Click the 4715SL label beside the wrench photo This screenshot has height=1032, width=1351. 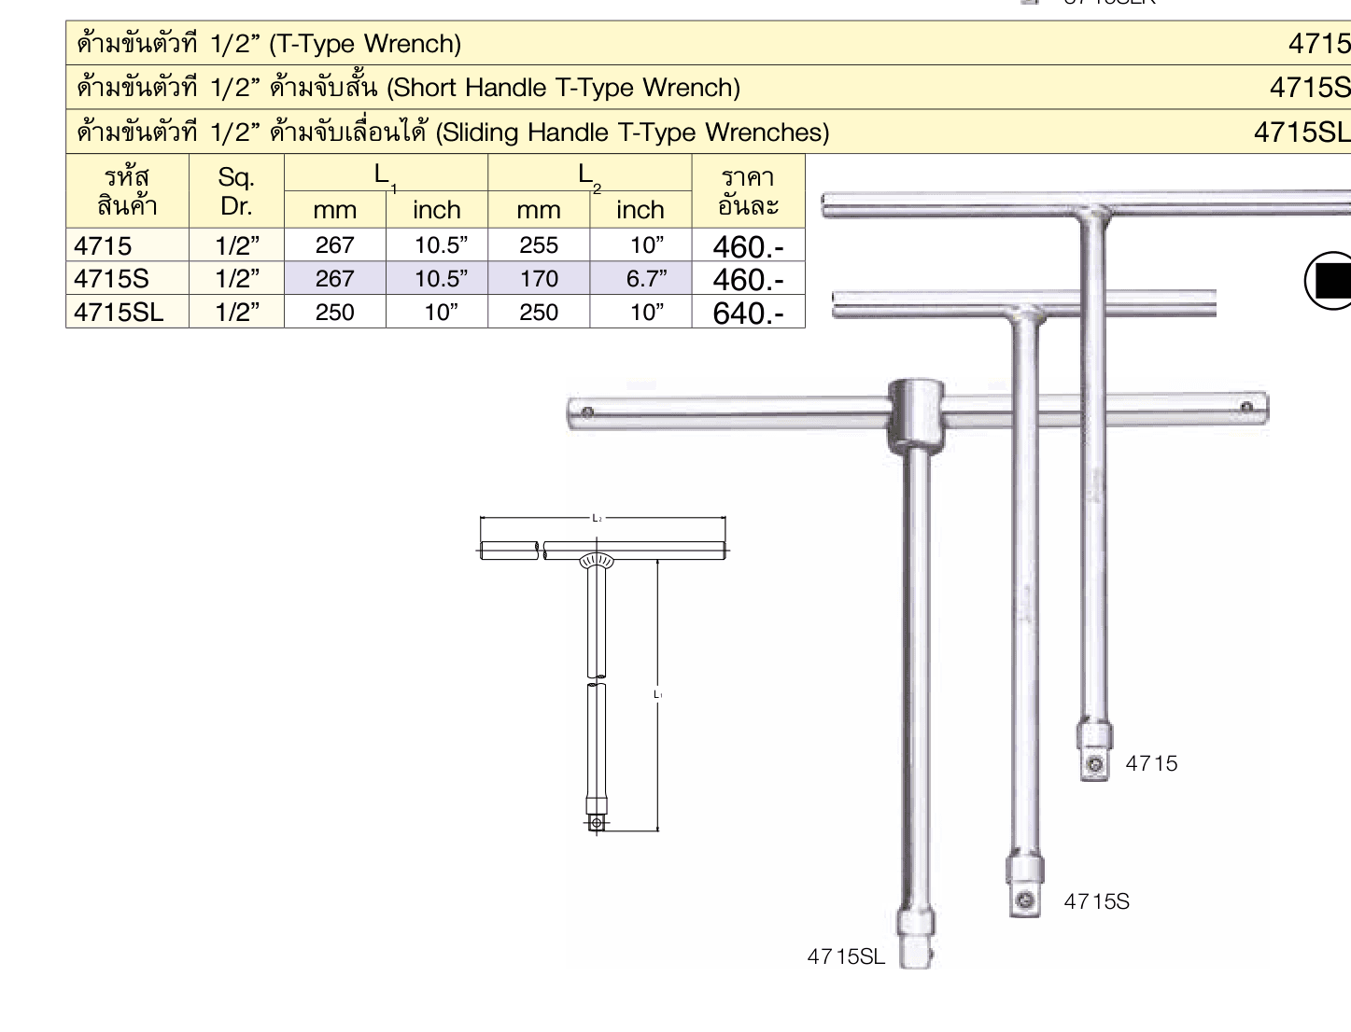coord(846,956)
